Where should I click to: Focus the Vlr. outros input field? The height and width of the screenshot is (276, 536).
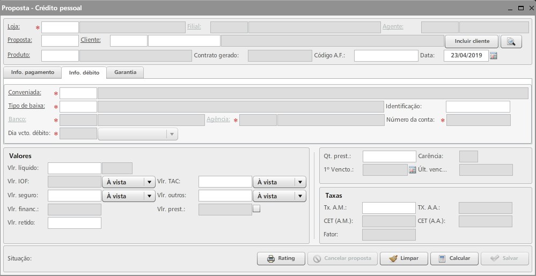[x=225, y=196]
